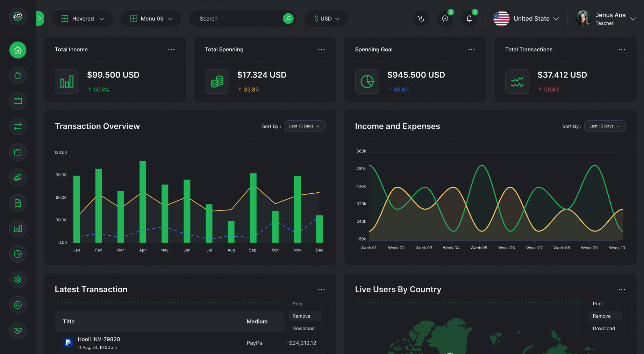Click Print in Latest Transaction menu

point(298,304)
